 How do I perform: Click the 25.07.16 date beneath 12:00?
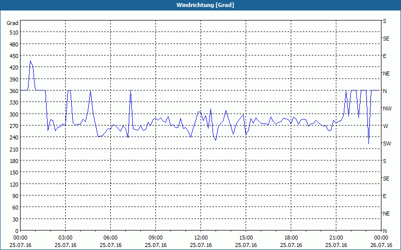[x=201, y=245]
